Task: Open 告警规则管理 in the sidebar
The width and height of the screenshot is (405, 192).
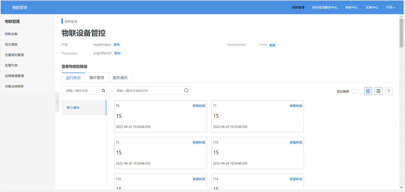Action: coord(14,55)
